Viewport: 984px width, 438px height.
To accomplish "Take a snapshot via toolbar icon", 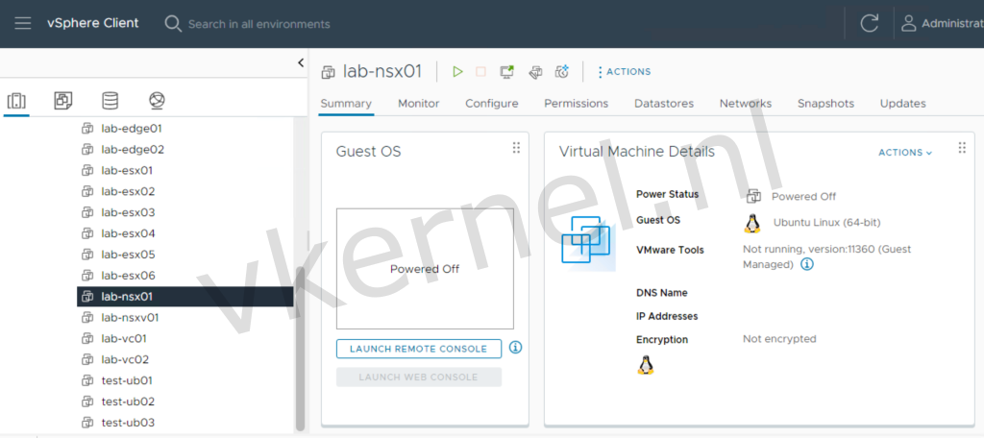I will 561,72.
